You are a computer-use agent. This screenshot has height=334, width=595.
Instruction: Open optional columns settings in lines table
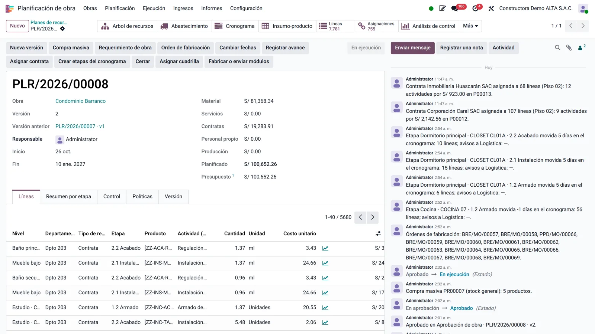point(378,233)
